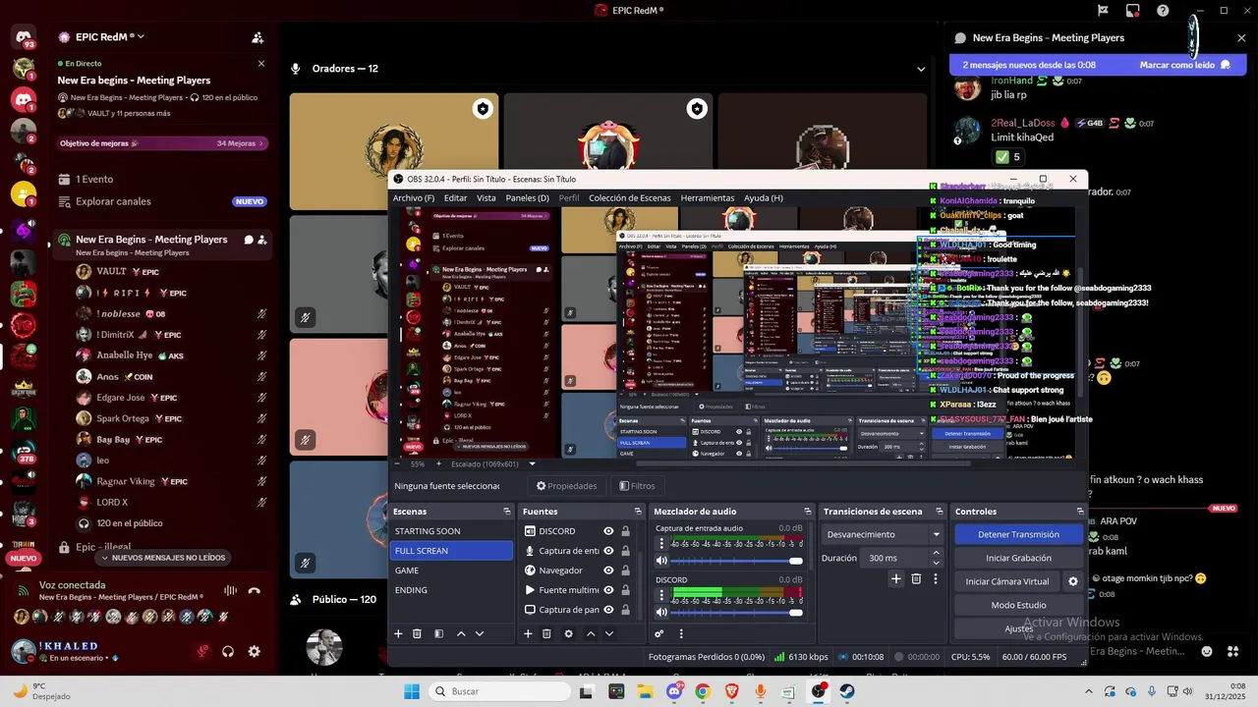The image size is (1258, 707).
Task: Increase transition duration with up arrow
Action: [936, 553]
